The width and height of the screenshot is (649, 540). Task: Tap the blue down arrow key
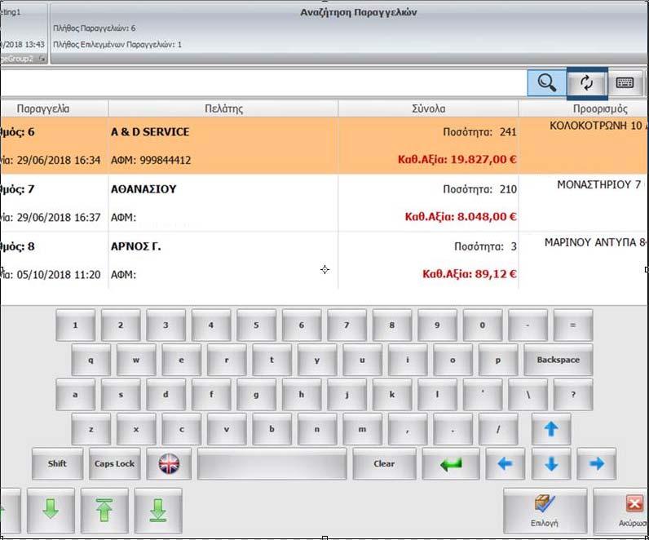pos(551,463)
